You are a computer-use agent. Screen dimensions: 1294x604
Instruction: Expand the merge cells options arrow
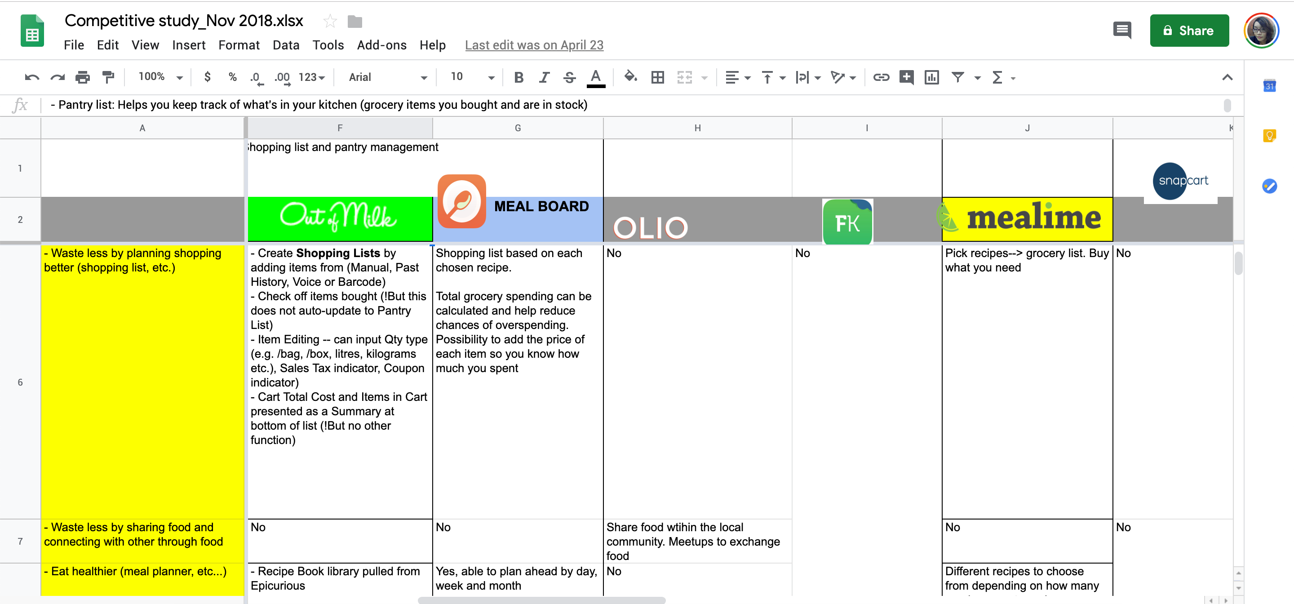(704, 78)
